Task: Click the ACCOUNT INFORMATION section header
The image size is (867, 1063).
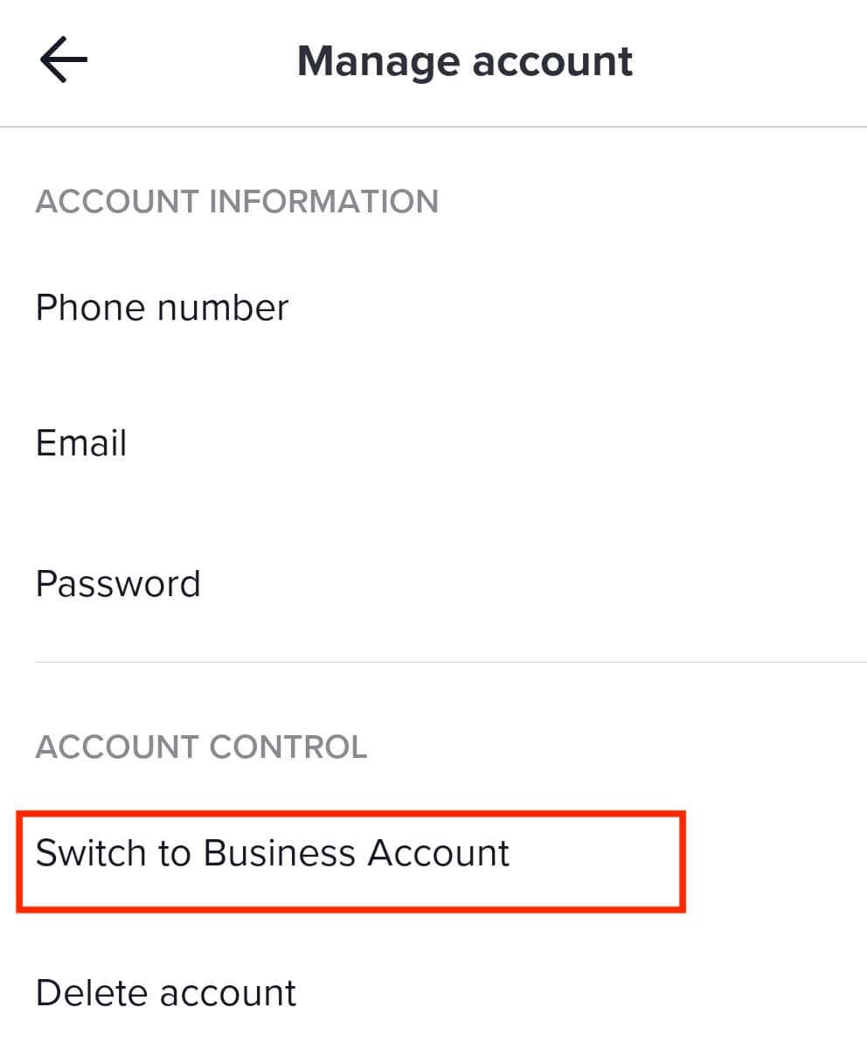Action: [x=237, y=202]
